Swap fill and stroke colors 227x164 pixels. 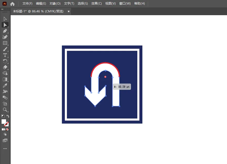(x=8, y=116)
